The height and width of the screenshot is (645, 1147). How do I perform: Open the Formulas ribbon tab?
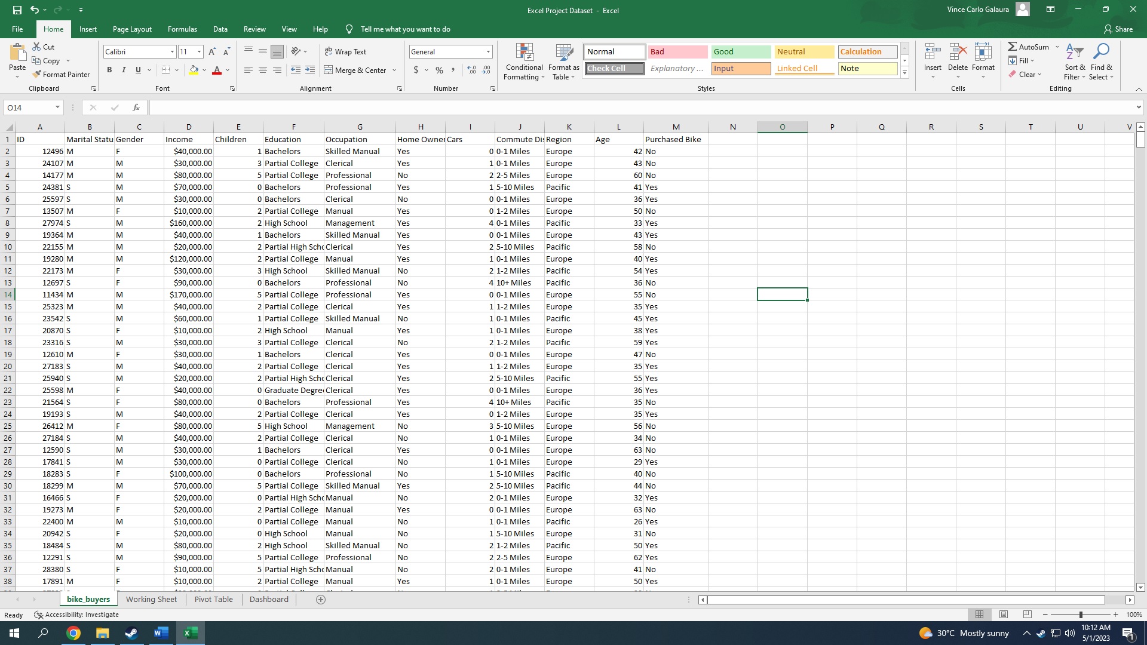pyautogui.click(x=182, y=29)
